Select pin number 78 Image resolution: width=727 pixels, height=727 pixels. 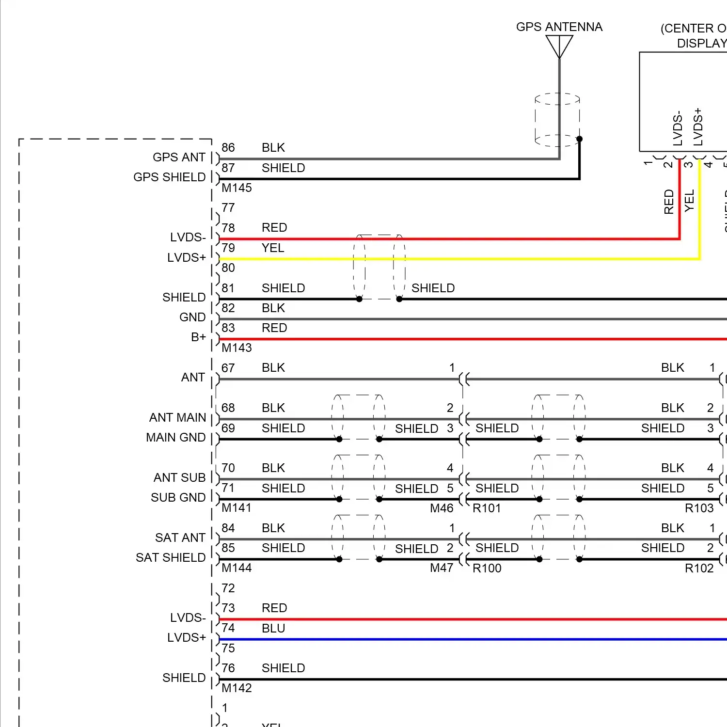click(x=228, y=228)
